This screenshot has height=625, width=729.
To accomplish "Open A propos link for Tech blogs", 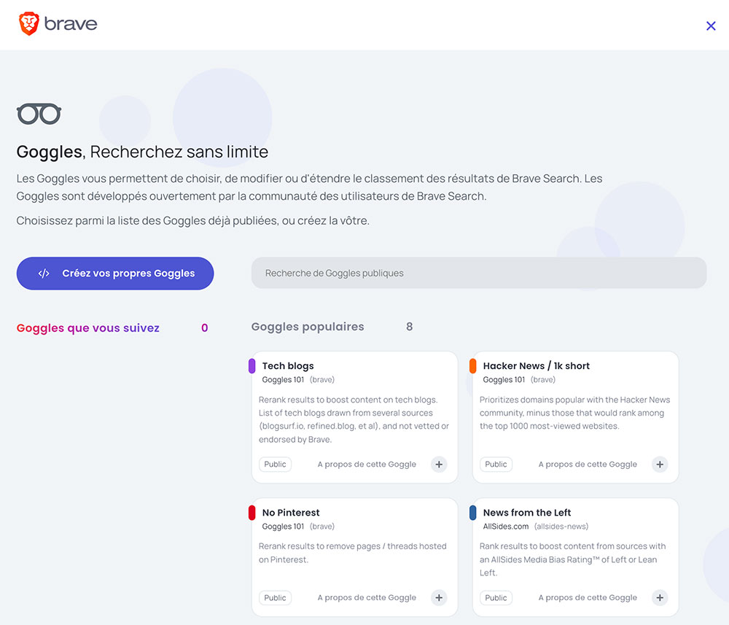I will pyautogui.click(x=367, y=464).
